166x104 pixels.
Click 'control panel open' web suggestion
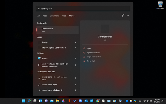(49, 85)
